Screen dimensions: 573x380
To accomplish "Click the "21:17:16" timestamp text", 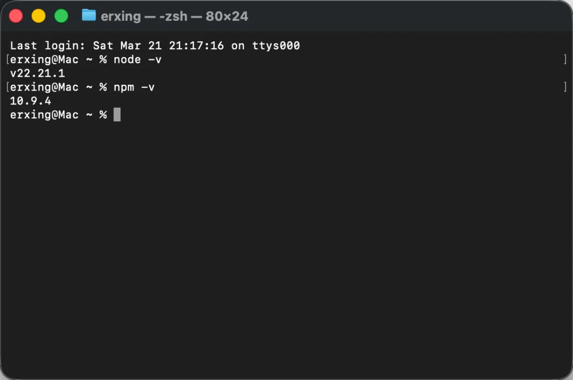I will pyautogui.click(x=196, y=46).
